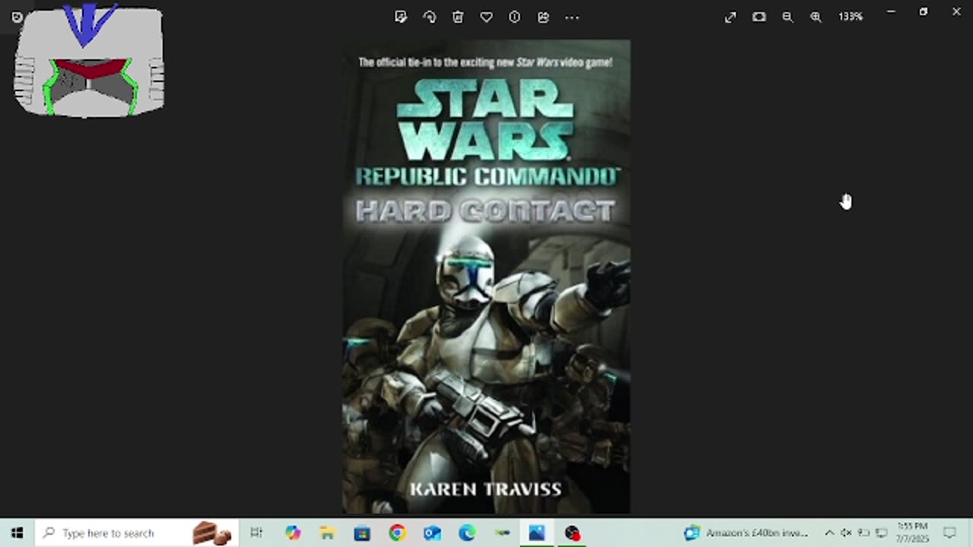This screenshot has height=547, width=973.
Task: Mark photo as favorite with heart icon
Action: click(x=486, y=17)
